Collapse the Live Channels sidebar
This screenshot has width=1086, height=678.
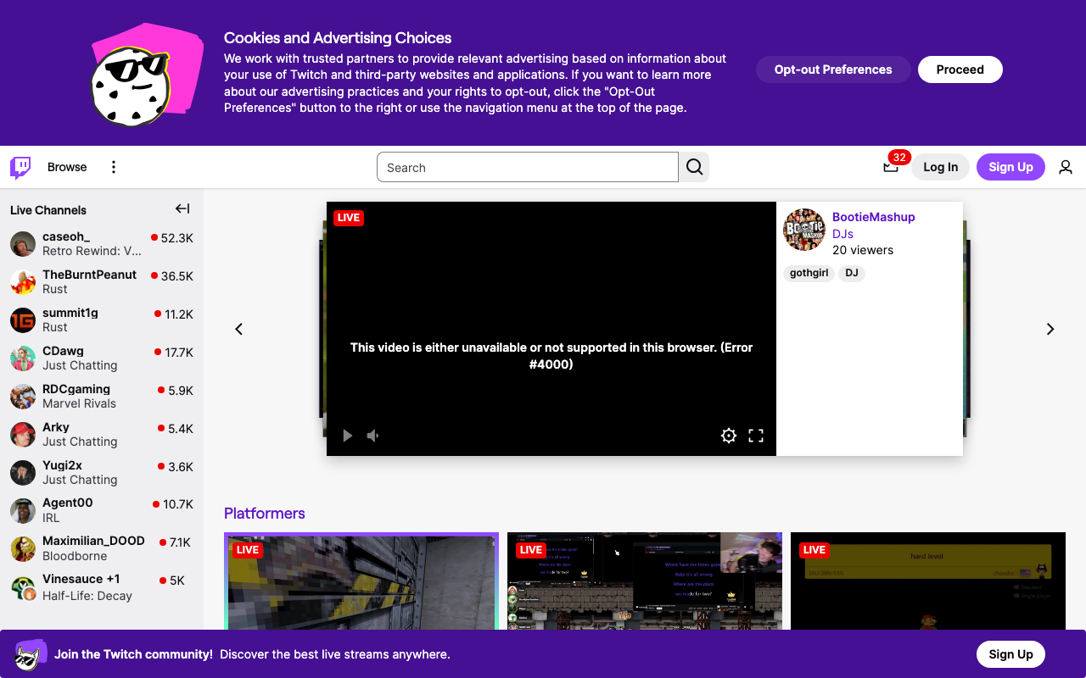click(x=182, y=208)
